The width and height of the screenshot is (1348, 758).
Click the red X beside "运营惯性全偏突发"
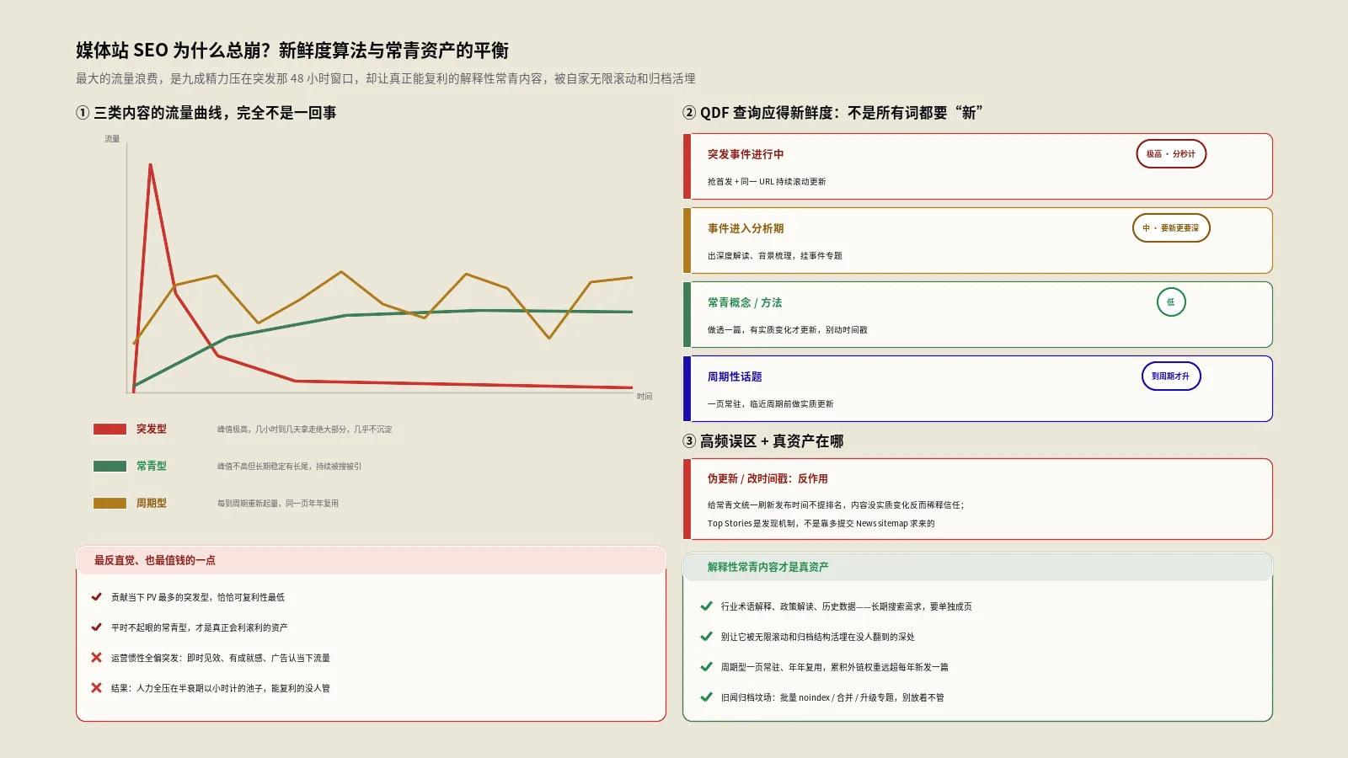point(97,658)
